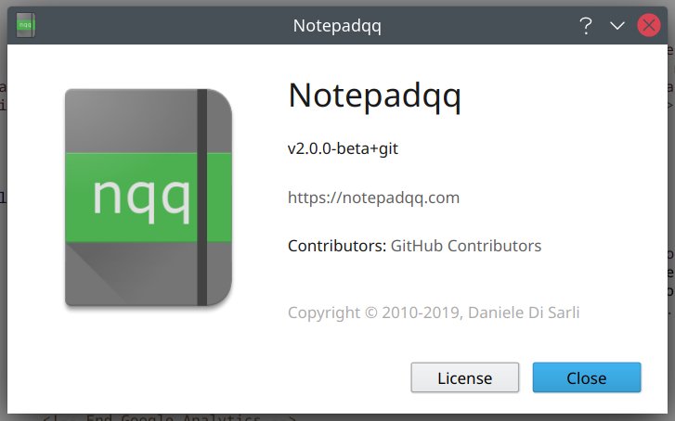
Task: Click the down-chevron title bar button
Action: (x=617, y=26)
